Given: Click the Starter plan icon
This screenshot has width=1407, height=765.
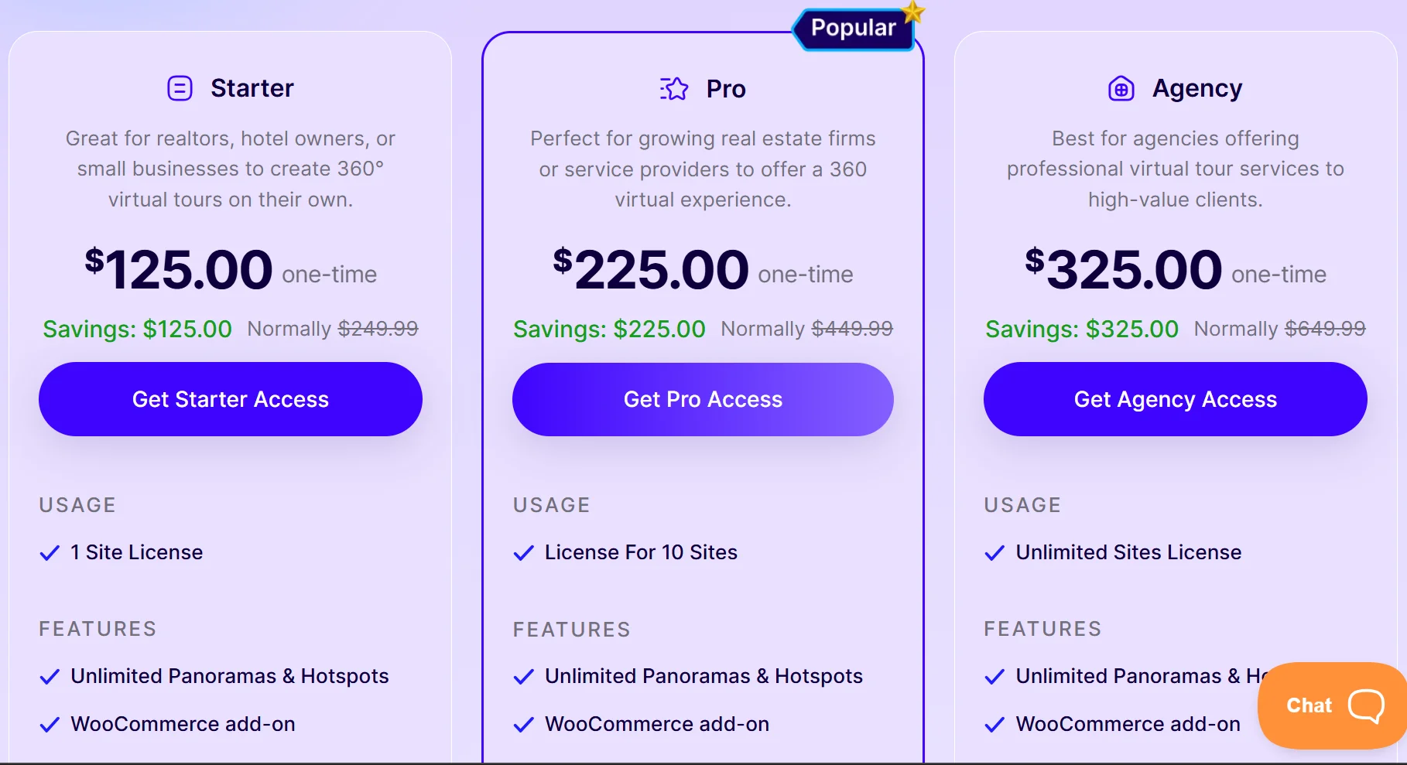Looking at the screenshot, I should pyautogui.click(x=180, y=88).
